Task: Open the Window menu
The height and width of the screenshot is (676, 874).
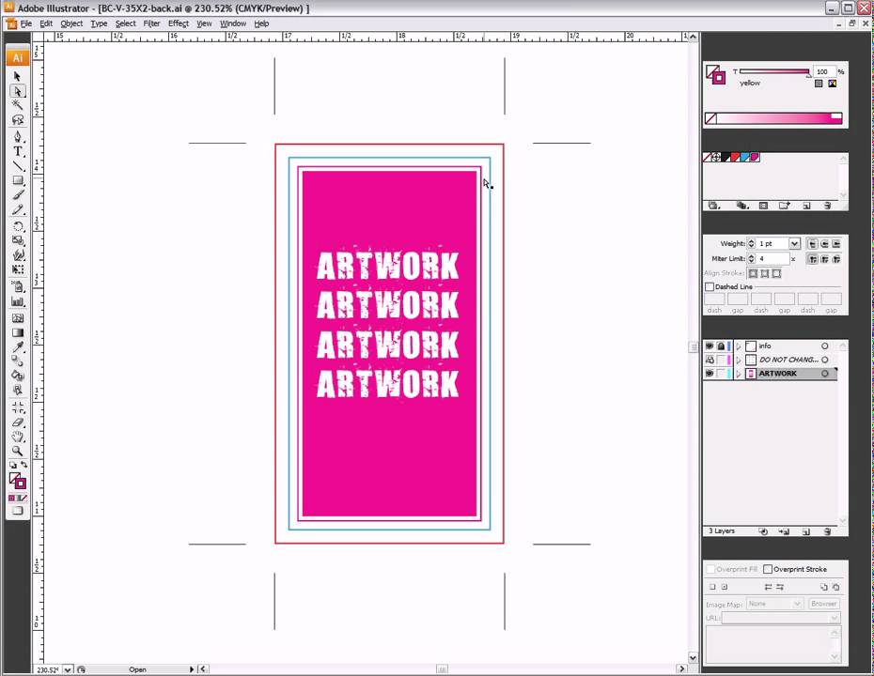Action: click(232, 23)
